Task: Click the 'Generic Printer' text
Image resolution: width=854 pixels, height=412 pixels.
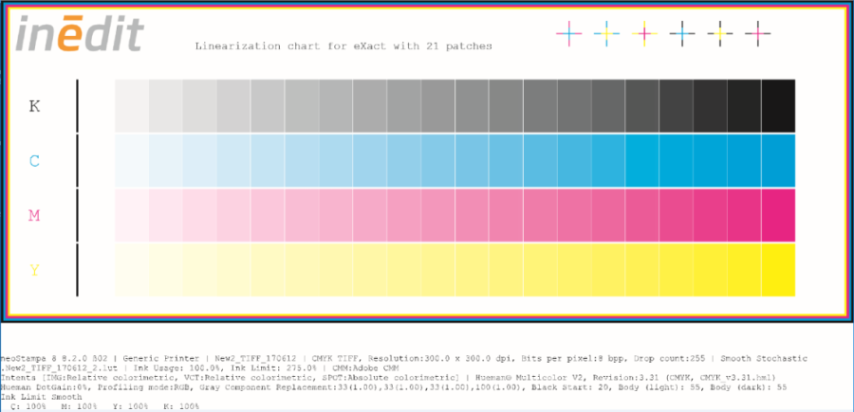Action: pos(160,359)
